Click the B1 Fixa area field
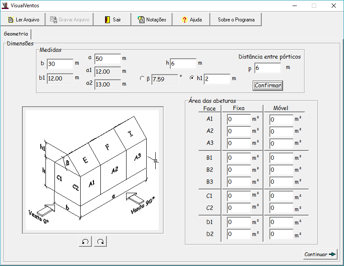This screenshot has width=344, height=266. (239, 158)
